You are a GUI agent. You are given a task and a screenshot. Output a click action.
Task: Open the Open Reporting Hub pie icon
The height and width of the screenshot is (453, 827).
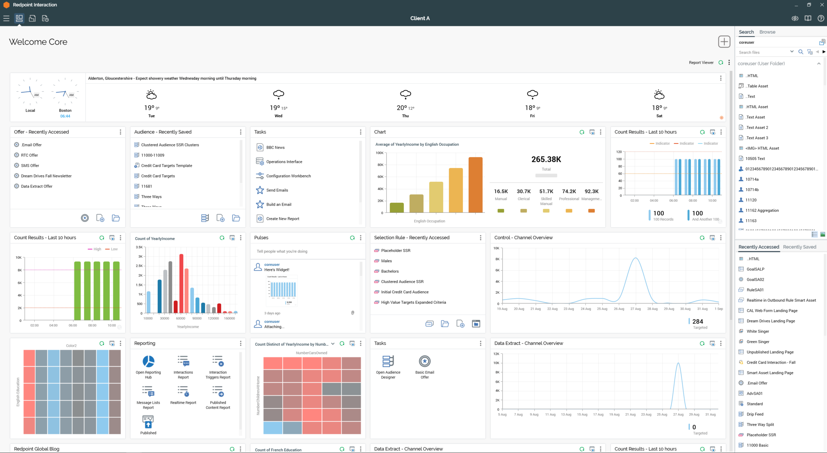[148, 361]
